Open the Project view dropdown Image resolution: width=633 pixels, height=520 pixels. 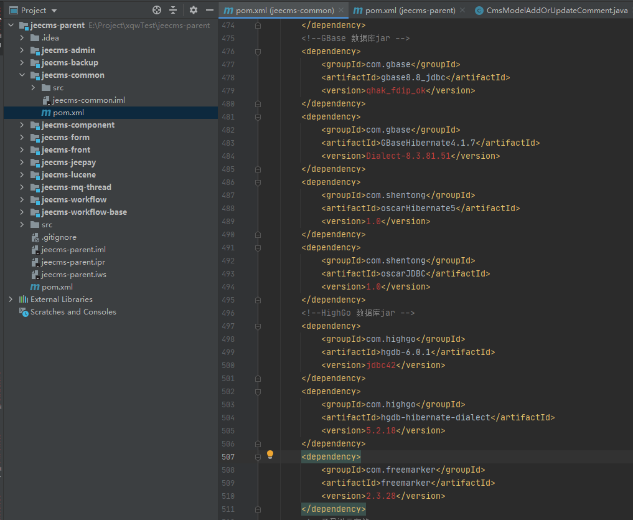(54, 11)
